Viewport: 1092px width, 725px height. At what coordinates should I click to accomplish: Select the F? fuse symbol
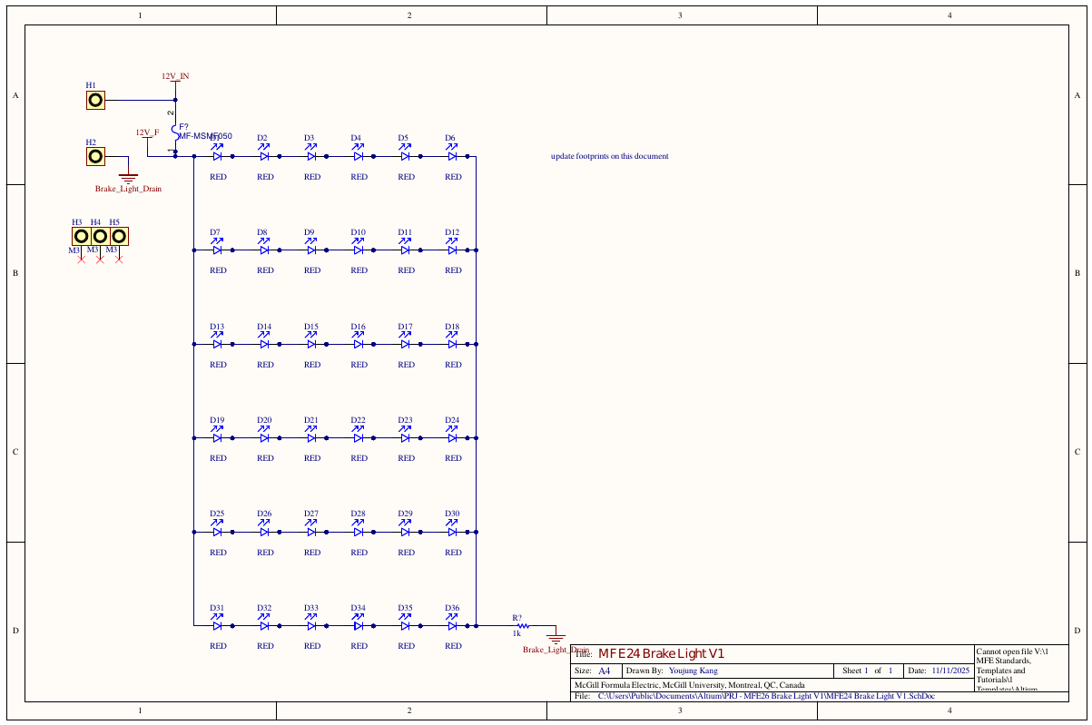click(174, 131)
